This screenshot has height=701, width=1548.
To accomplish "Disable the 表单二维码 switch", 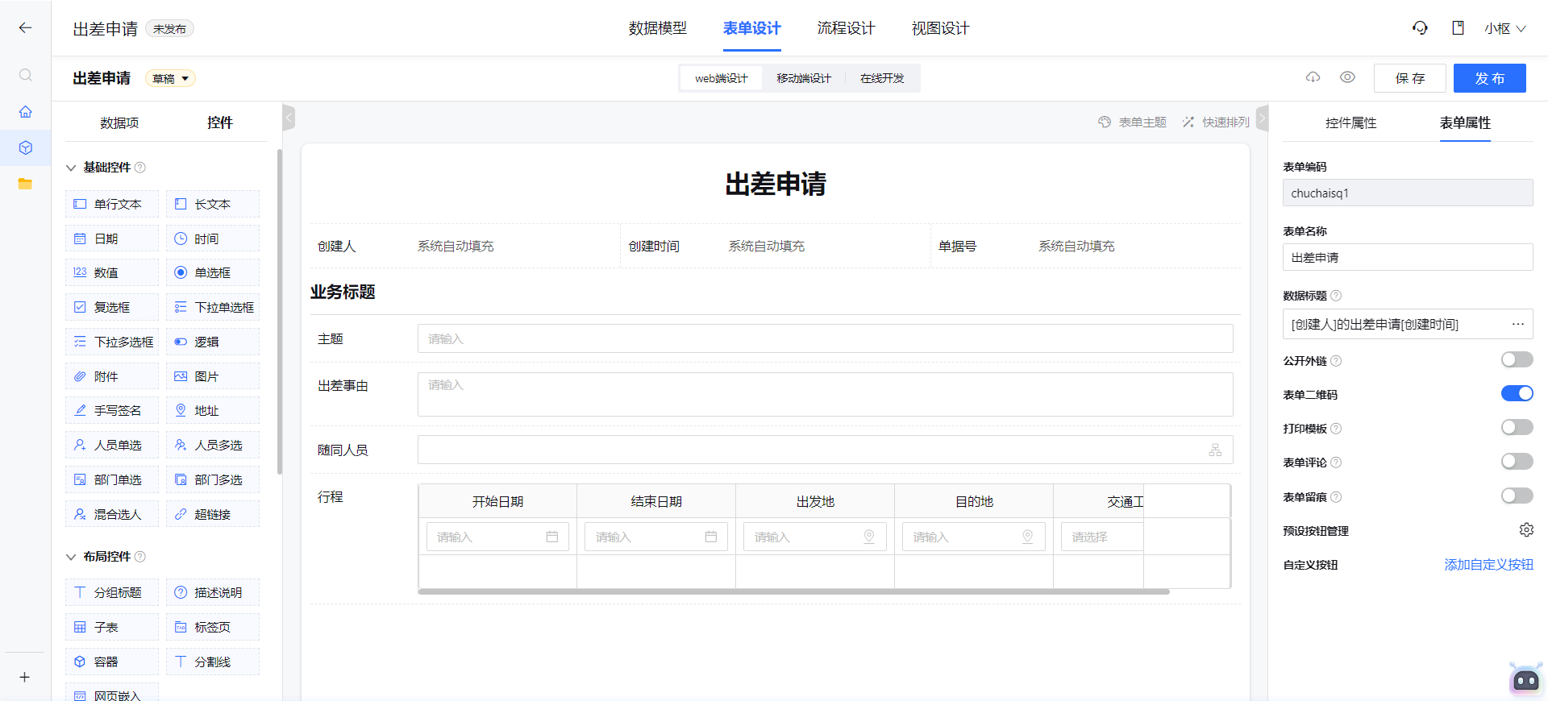I will click(1517, 393).
